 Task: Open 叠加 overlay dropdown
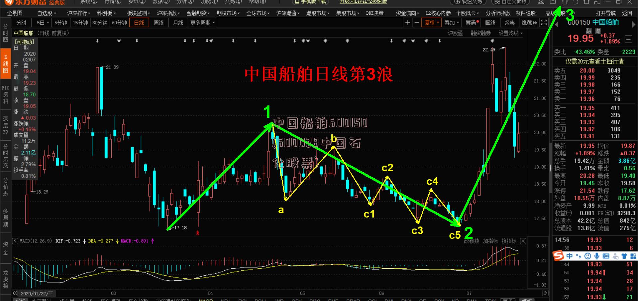point(452,23)
